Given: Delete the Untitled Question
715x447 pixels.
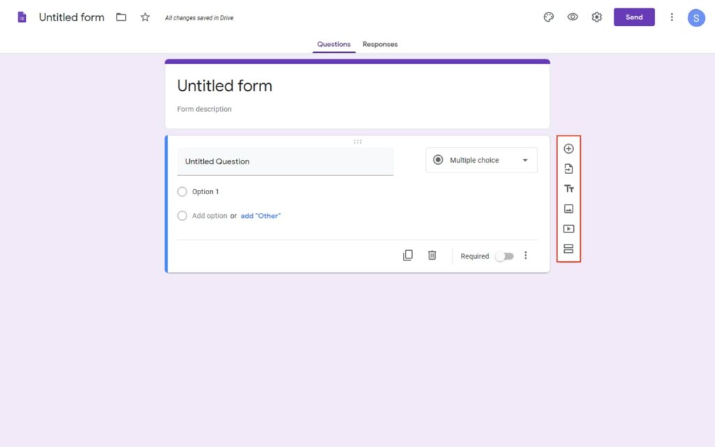Looking at the screenshot, I should pos(432,255).
